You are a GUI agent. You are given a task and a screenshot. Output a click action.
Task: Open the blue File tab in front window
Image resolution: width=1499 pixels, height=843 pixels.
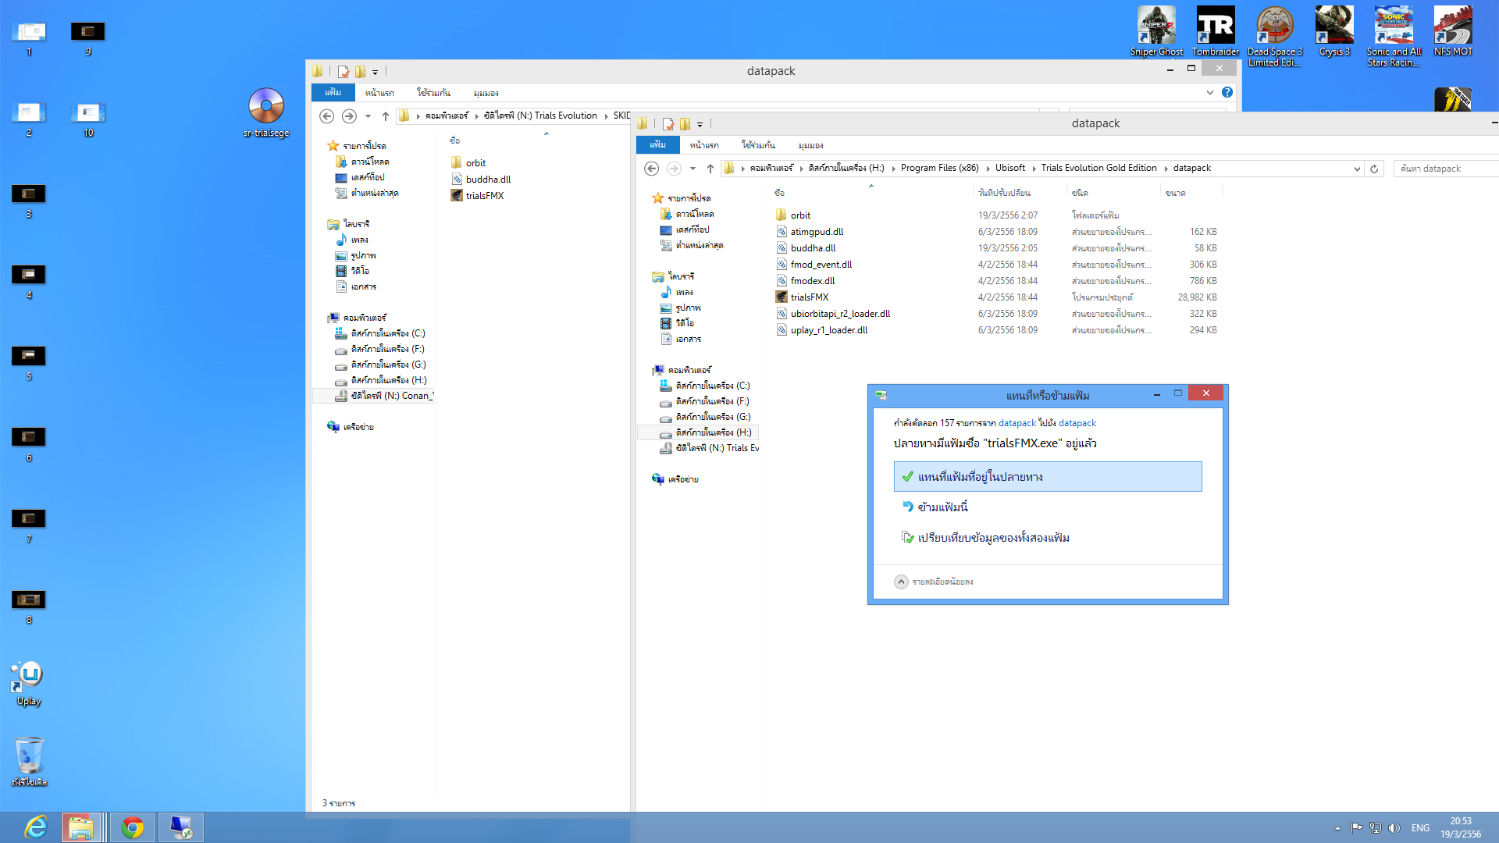(657, 145)
